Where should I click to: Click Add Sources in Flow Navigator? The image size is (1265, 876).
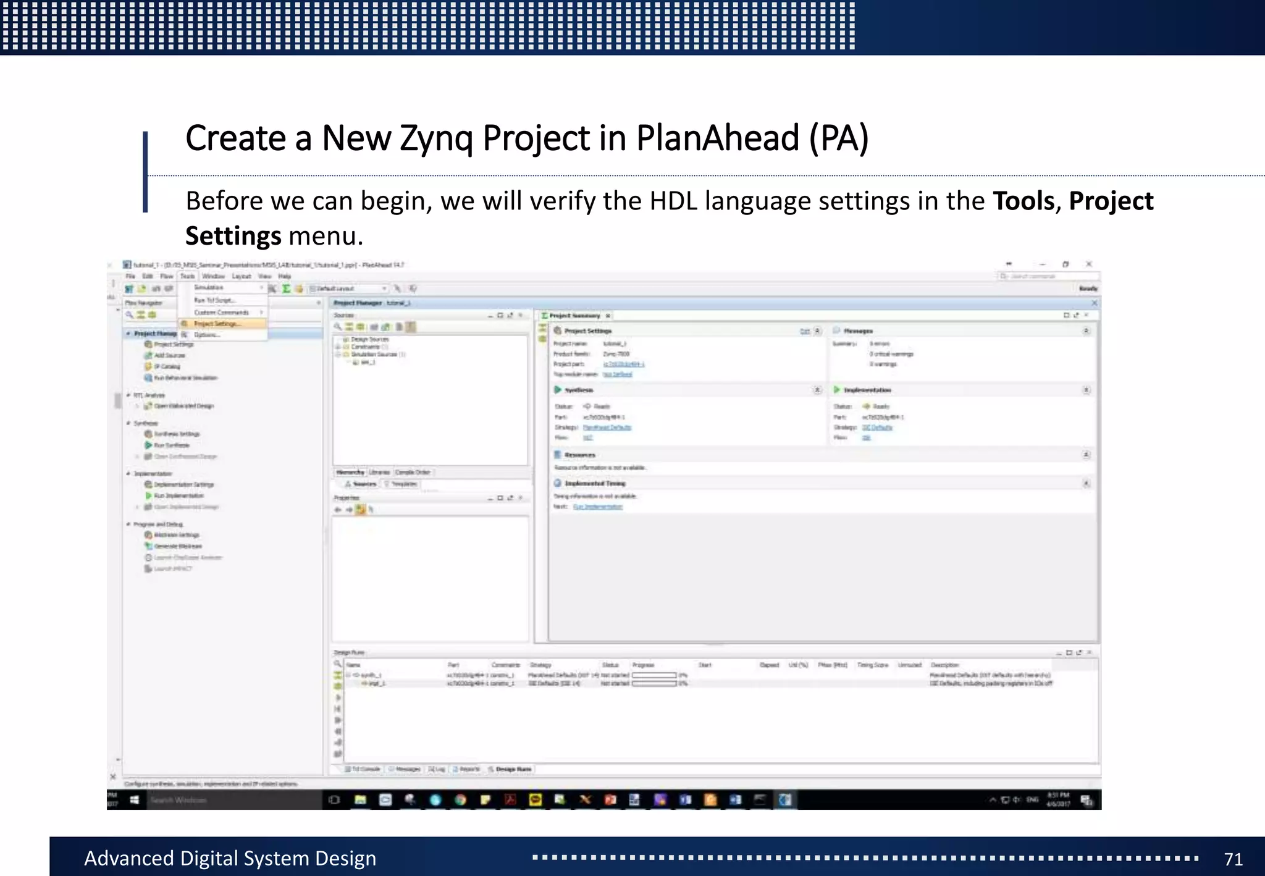[165, 356]
